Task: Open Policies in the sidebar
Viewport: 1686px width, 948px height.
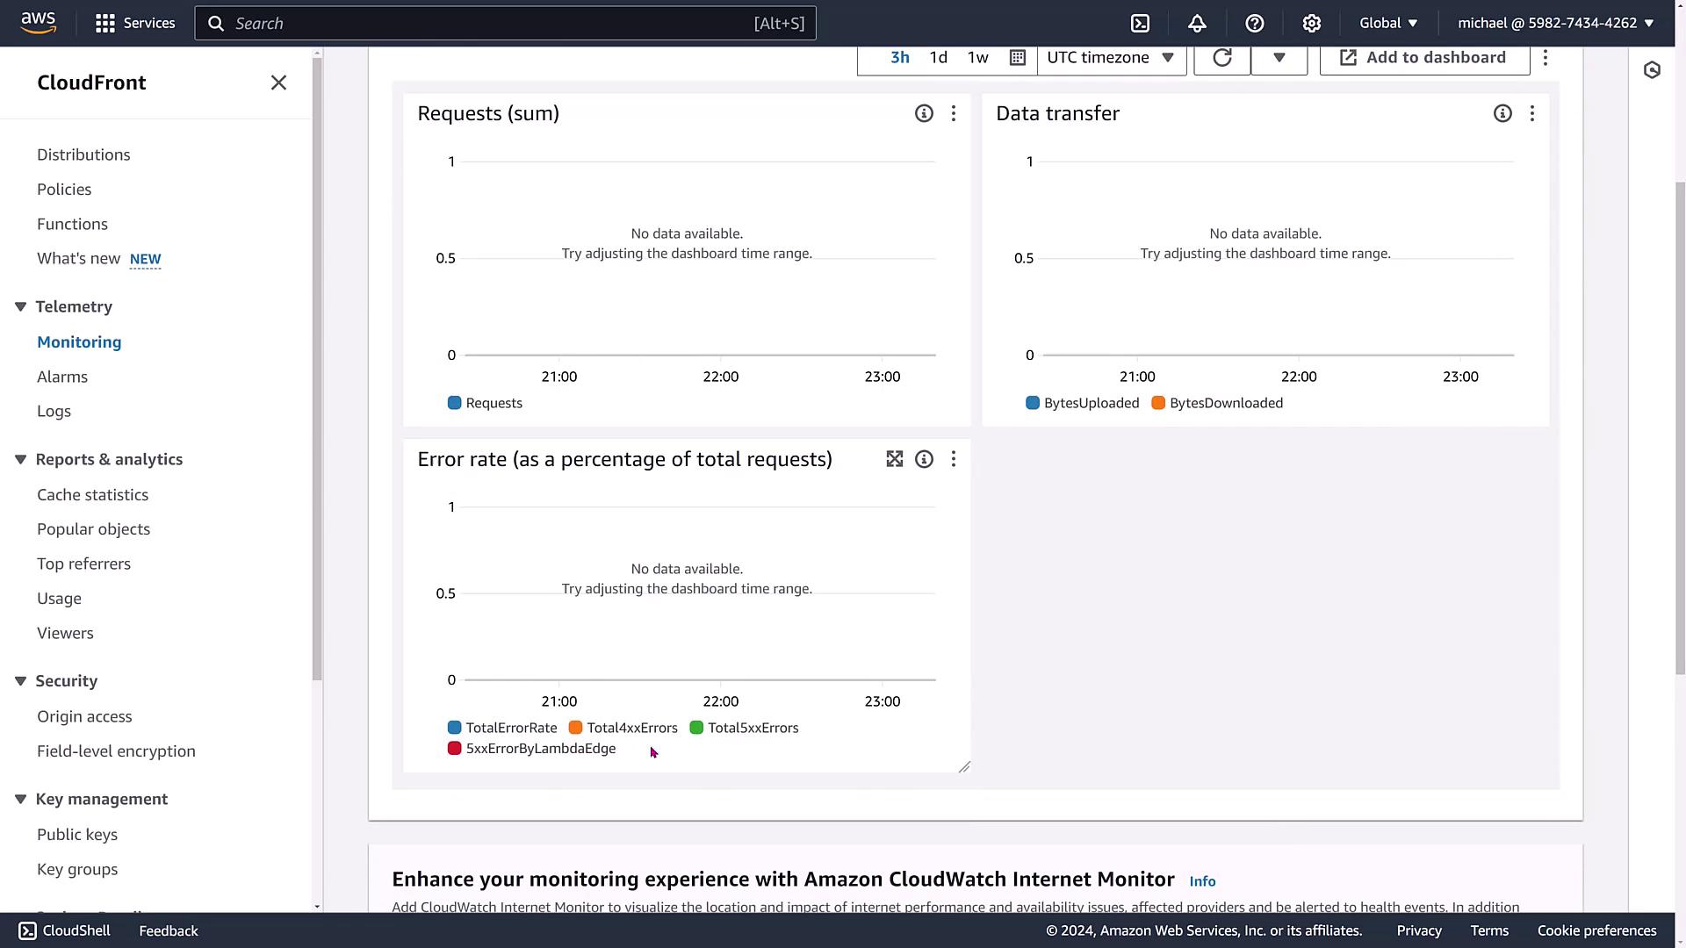Action: tap(64, 190)
